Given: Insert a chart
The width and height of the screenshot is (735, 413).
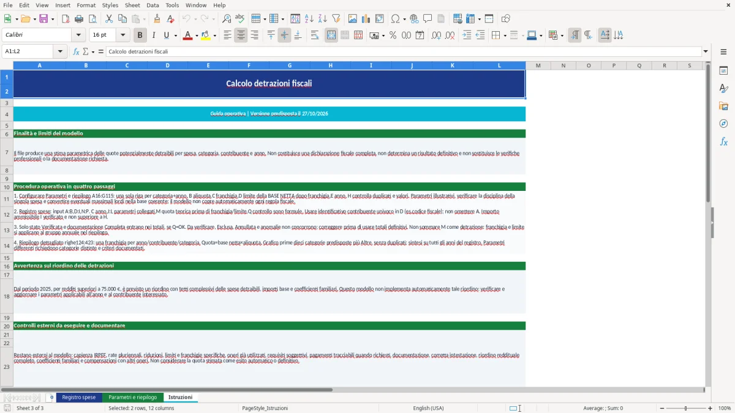Looking at the screenshot, I should click(366, 19).
